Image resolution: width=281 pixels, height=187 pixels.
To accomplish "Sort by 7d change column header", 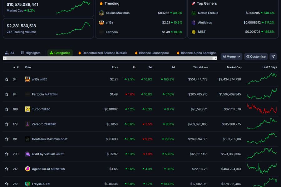I will 173,67.
